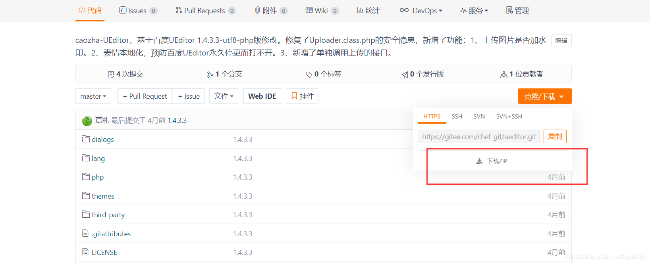650x264 pixels.
Task: Open the 草札 author profile link
Action: (x=102, y=120)
